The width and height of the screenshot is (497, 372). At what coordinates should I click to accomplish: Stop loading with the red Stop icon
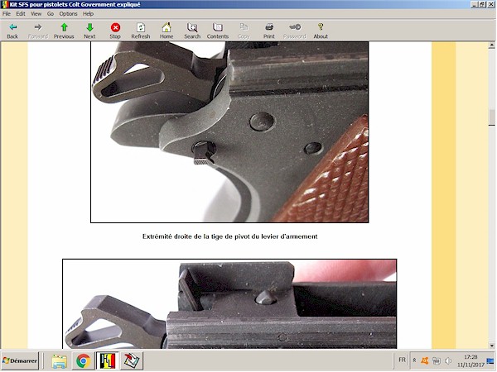click(115, 31)
